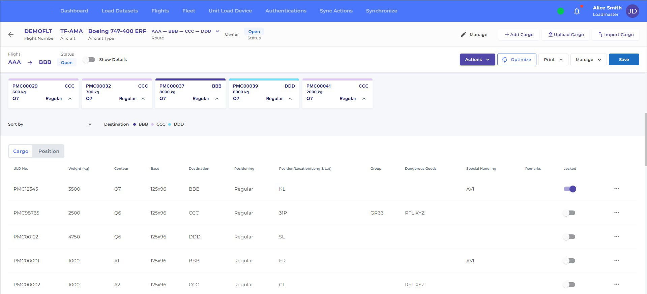Click the ULD No. column header
Viewport: 647px width, 294px height.
pos(21,168)
